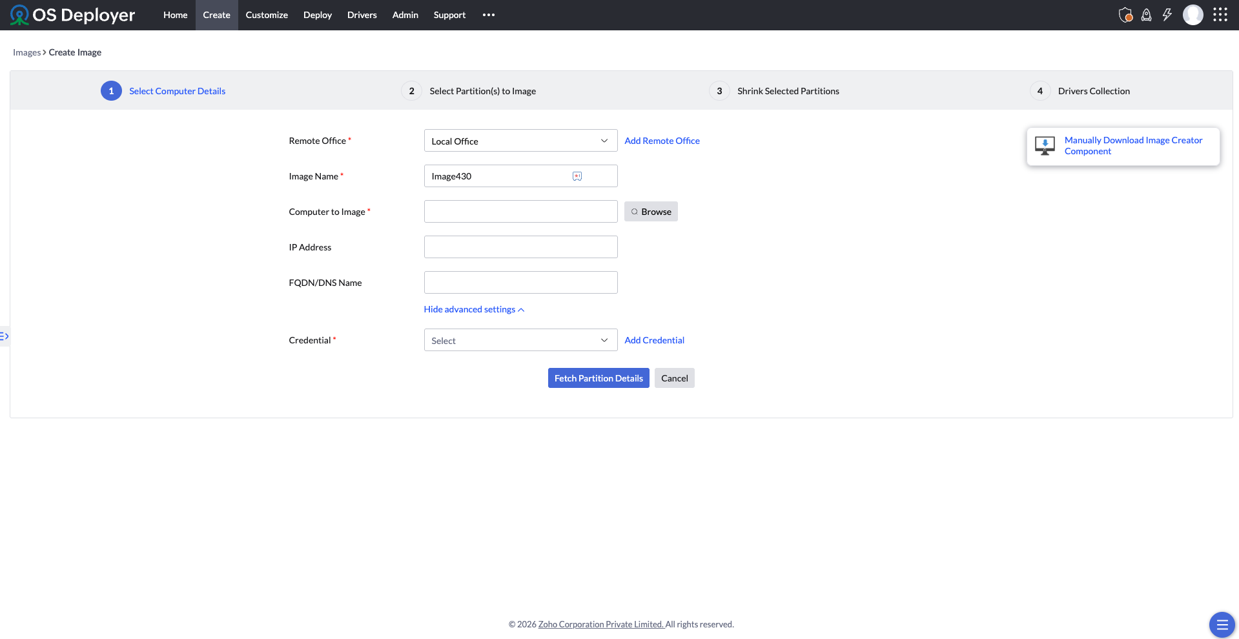Screen dimensions: 1239x639
Task: Open Manually Download Image Creator Component link
Action: [x=1133, y=146]
